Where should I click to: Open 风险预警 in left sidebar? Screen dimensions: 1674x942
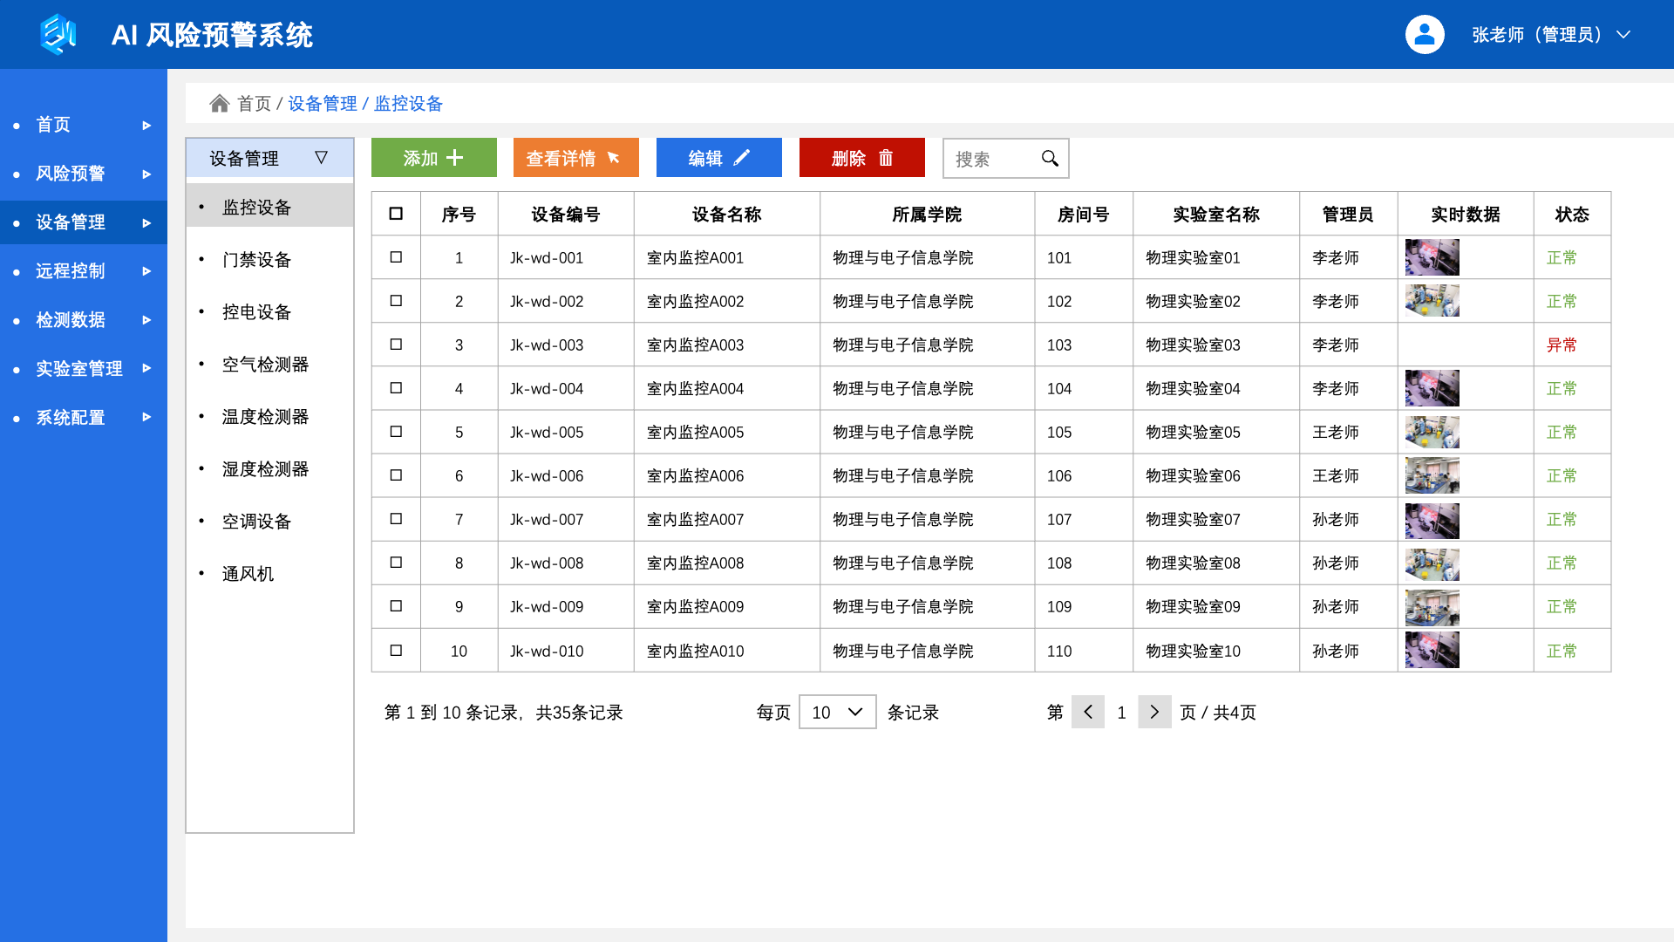click(71, 174)
